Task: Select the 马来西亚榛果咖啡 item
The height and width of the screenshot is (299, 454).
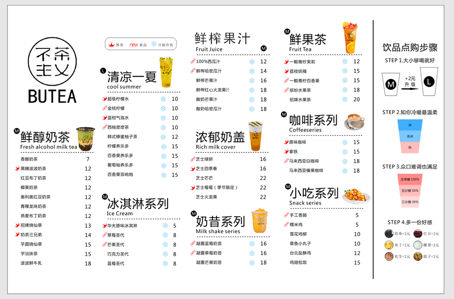Action: click(306, 170)
